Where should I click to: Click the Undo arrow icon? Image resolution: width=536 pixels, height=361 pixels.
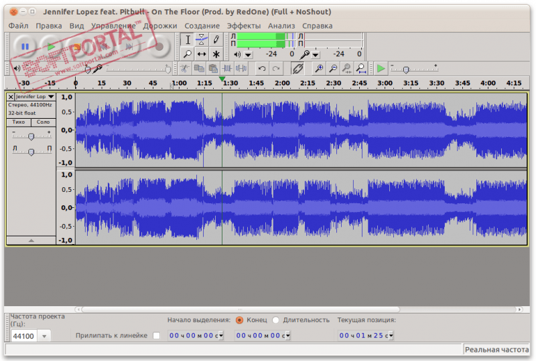click(262, 69)
